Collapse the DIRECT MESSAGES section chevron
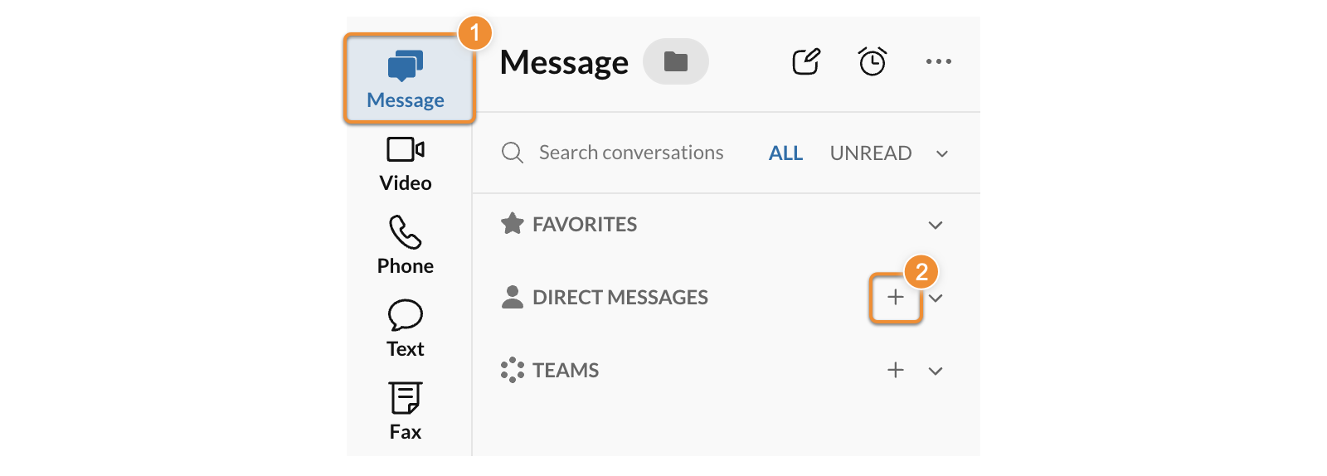This screenshot has width=1327, height=476. click(936, 298)
